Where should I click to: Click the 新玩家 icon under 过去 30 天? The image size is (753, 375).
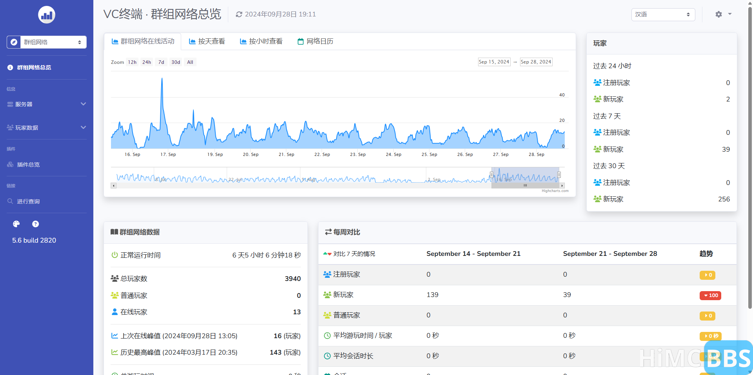click(x=597, y=199)
